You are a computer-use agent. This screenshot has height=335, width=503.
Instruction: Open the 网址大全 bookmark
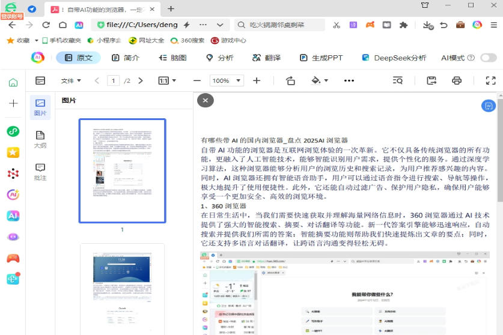click(x=147, y=40)
